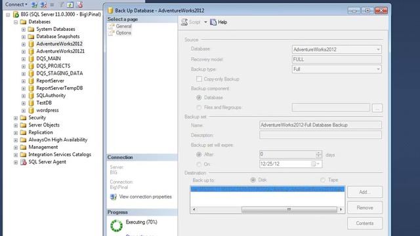Screen dimensions: 420x236
Task: Switch to the Options page
Action: pos(123,33)
